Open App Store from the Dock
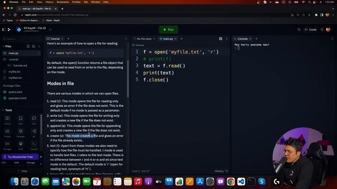The width and height of the screenshot is (337, 189). [x=200, y=182]
